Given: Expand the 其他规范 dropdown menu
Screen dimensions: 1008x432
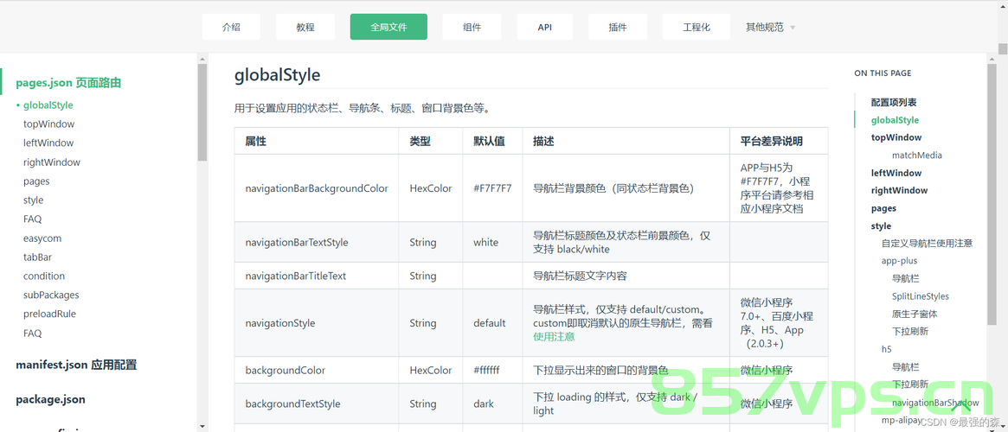Looking at the screenshot, I should [x=770, y=28].
